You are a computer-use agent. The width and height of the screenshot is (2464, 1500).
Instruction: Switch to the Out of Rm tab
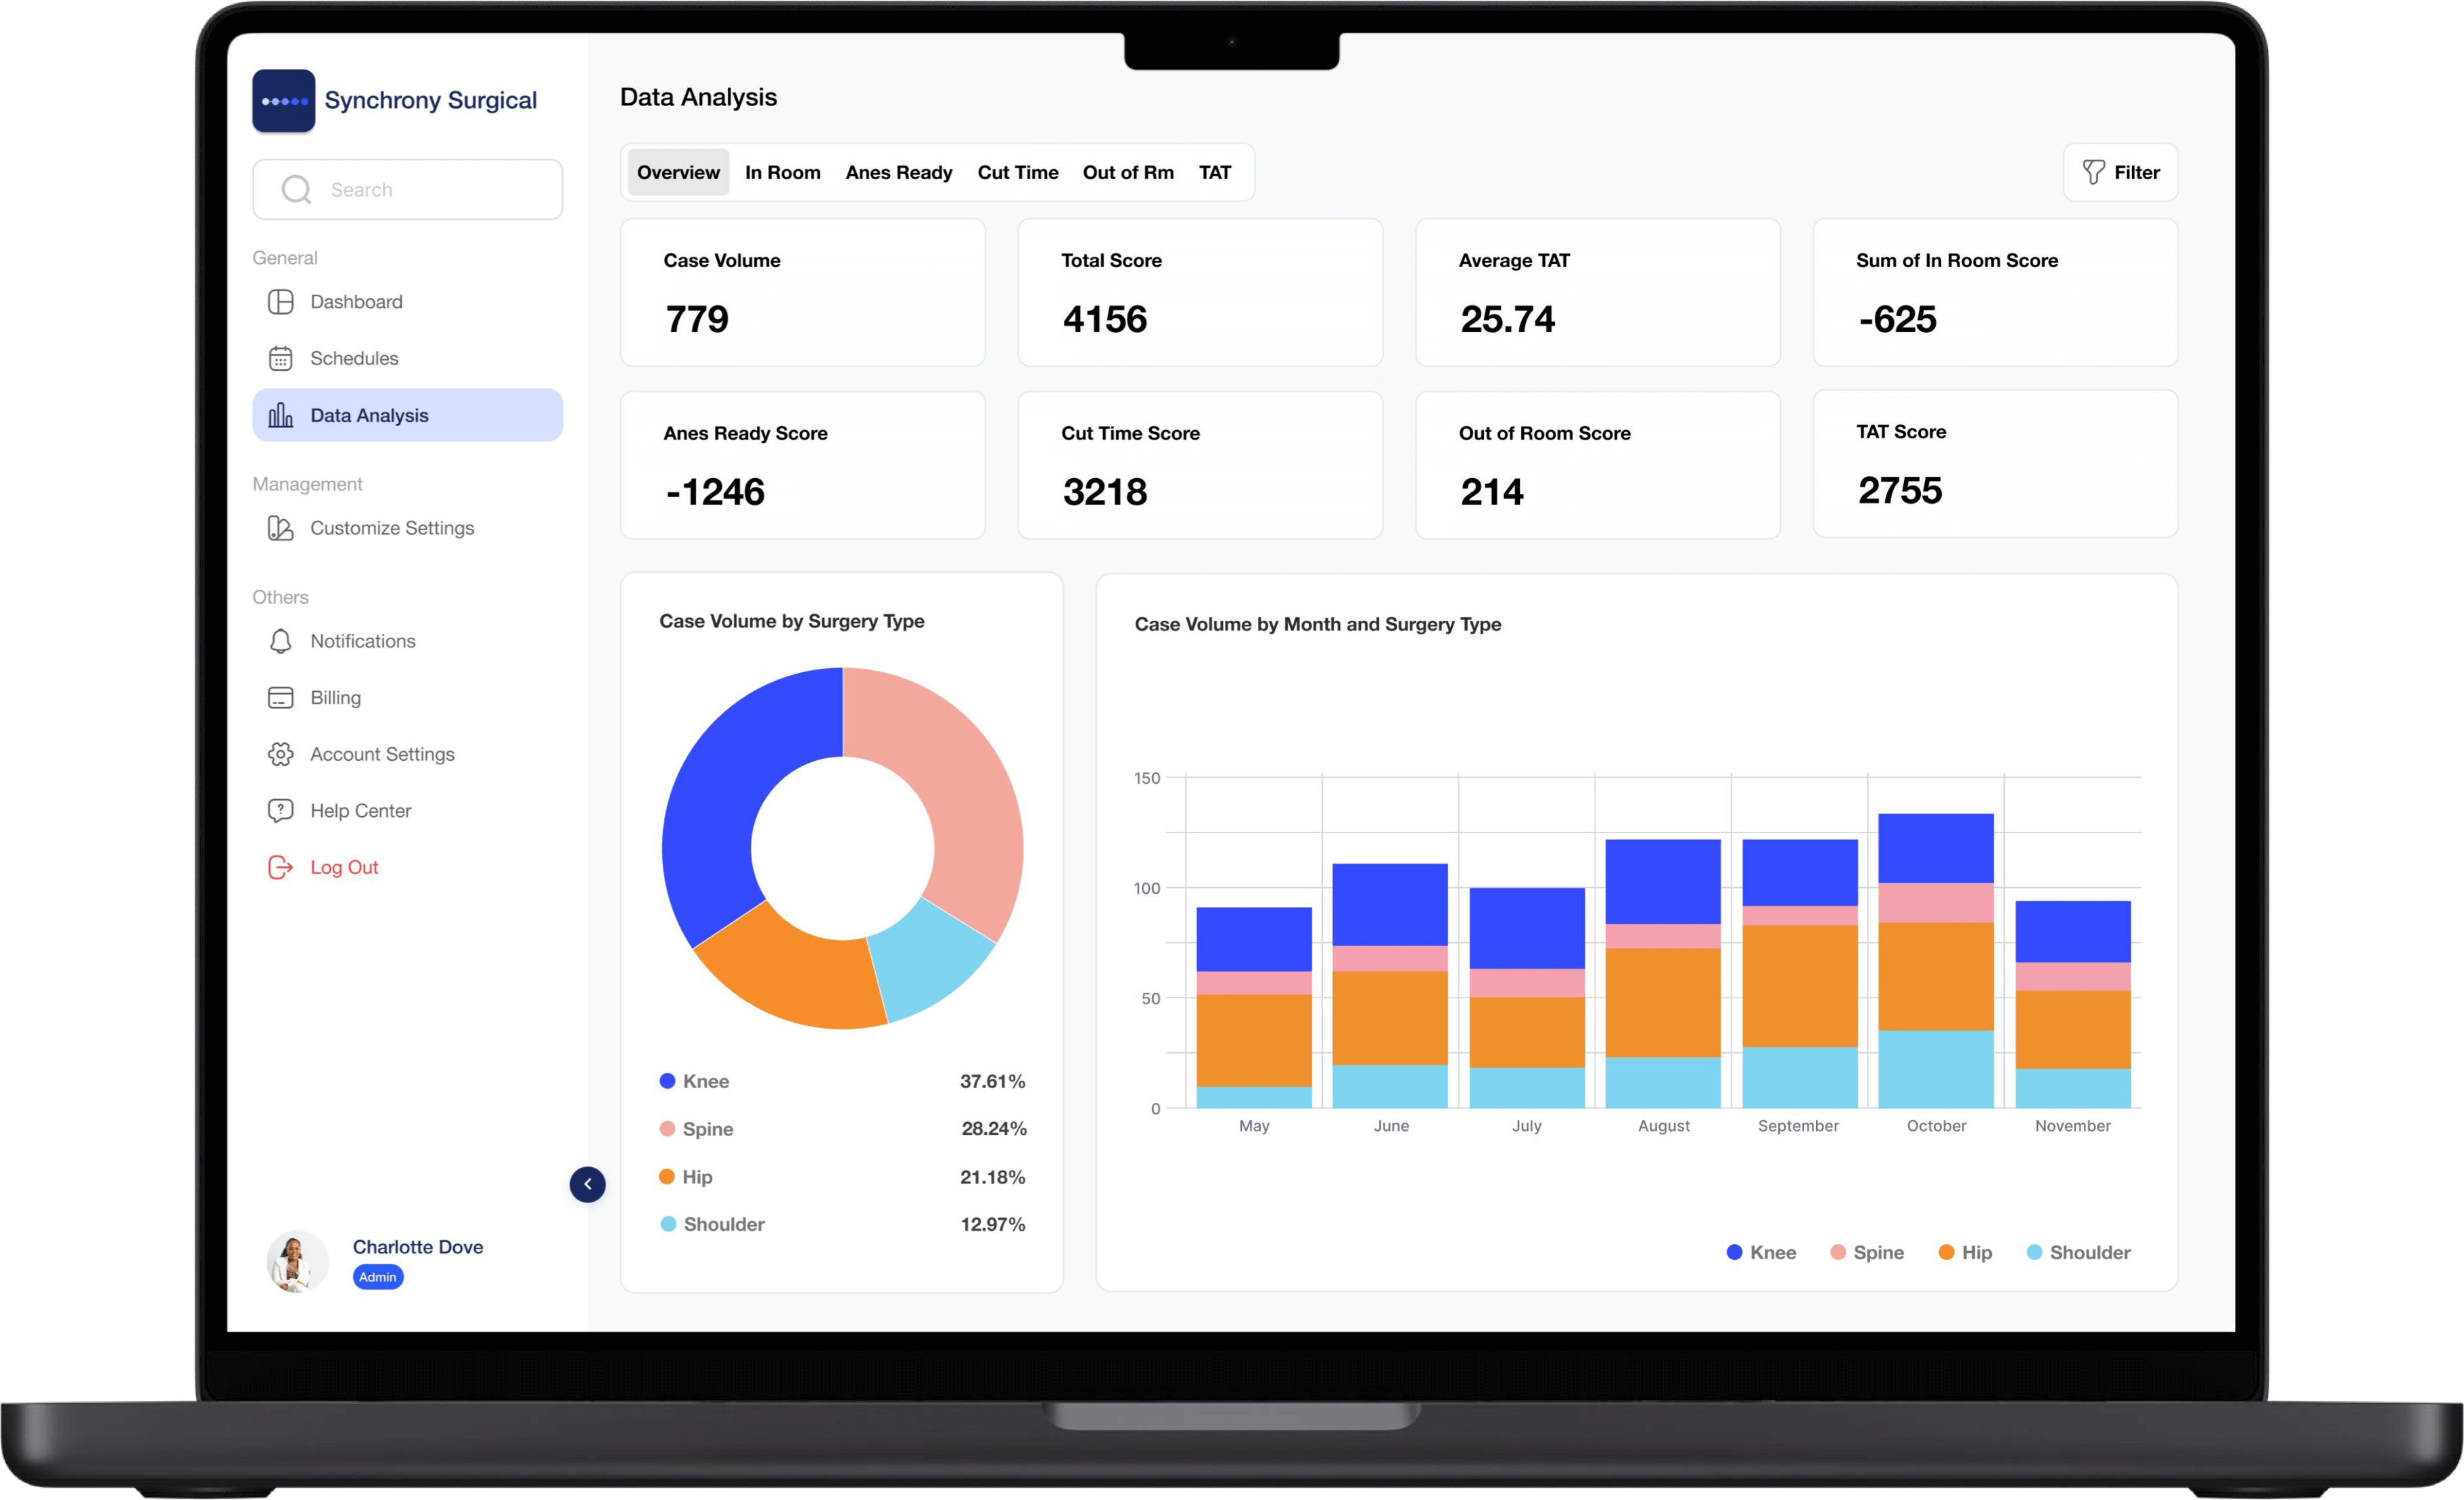point(1128,172)
